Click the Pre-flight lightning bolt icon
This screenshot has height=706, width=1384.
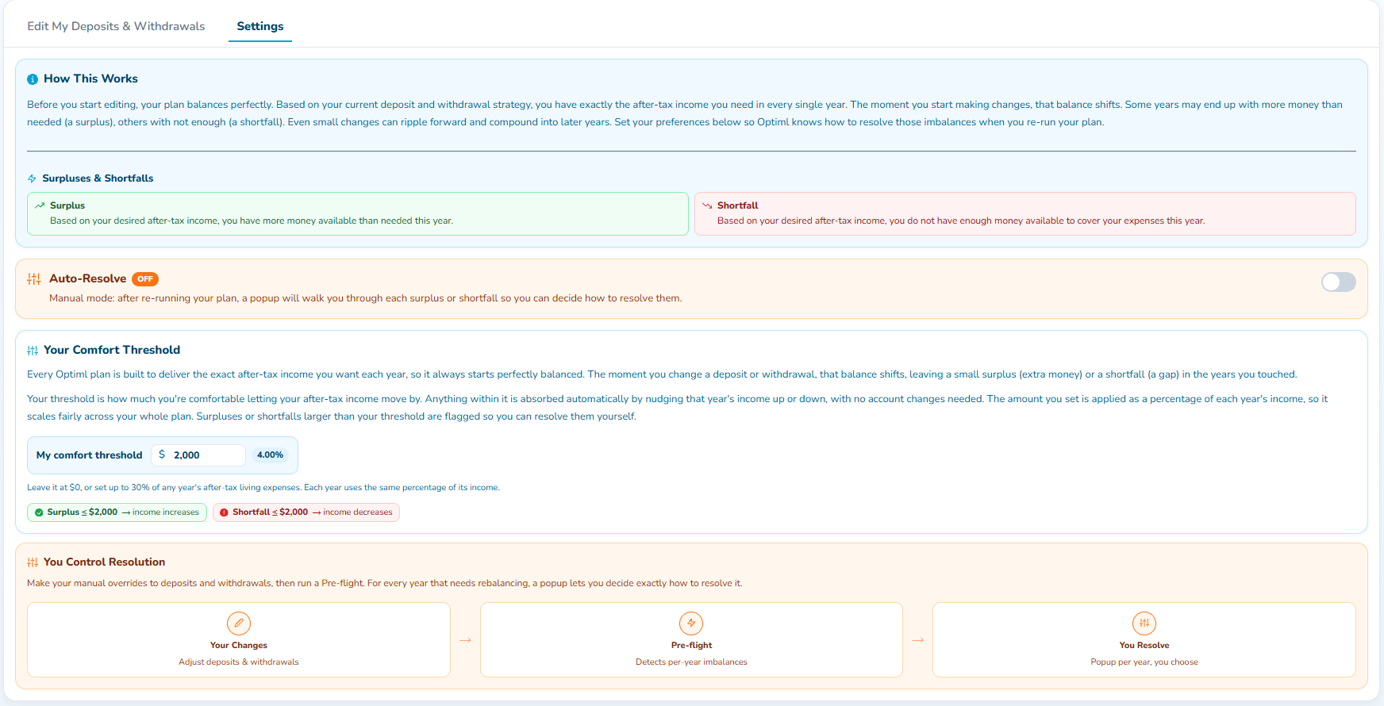click(x=691, y=624)
